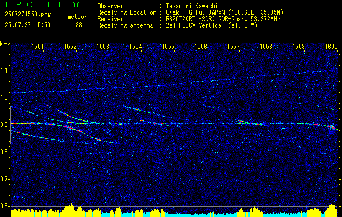Click the observer name Takanori Kawachi
The image size is (342, 217).
tap(192, 6)
